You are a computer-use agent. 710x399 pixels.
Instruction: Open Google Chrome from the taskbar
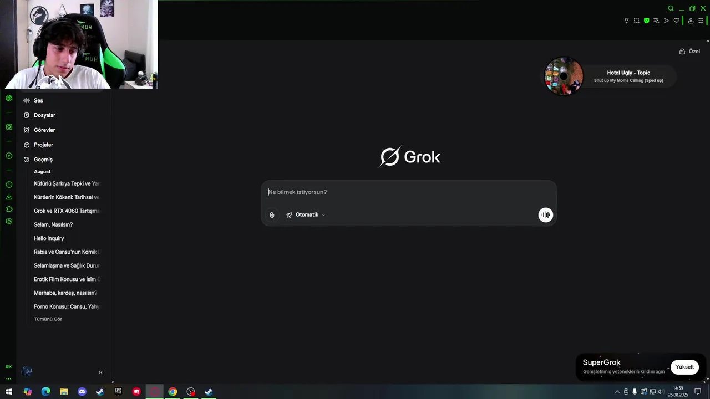pyautogui.click(x=173, y=392)
